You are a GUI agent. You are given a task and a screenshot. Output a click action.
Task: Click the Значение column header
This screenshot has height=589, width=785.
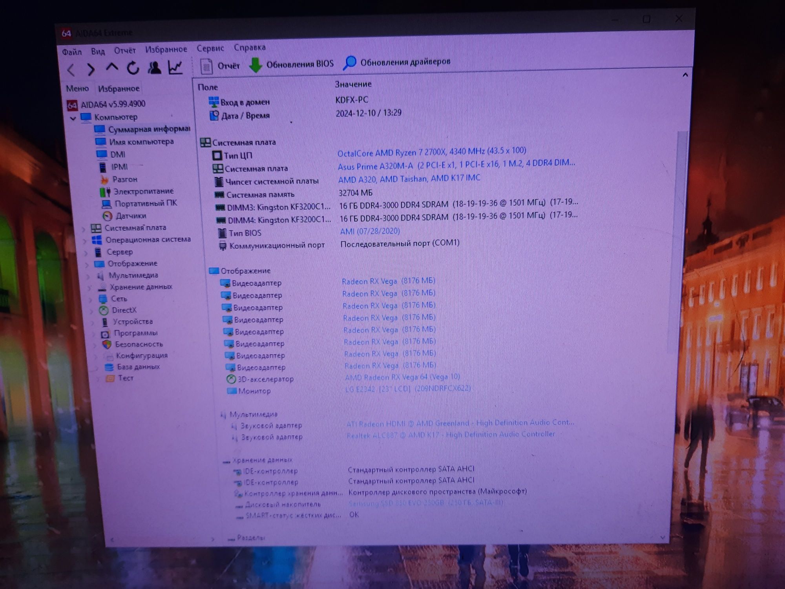click(353, 84)
